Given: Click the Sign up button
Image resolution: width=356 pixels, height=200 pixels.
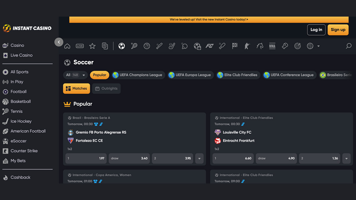Looking at the screenshot, I should [x=338, y=30].
